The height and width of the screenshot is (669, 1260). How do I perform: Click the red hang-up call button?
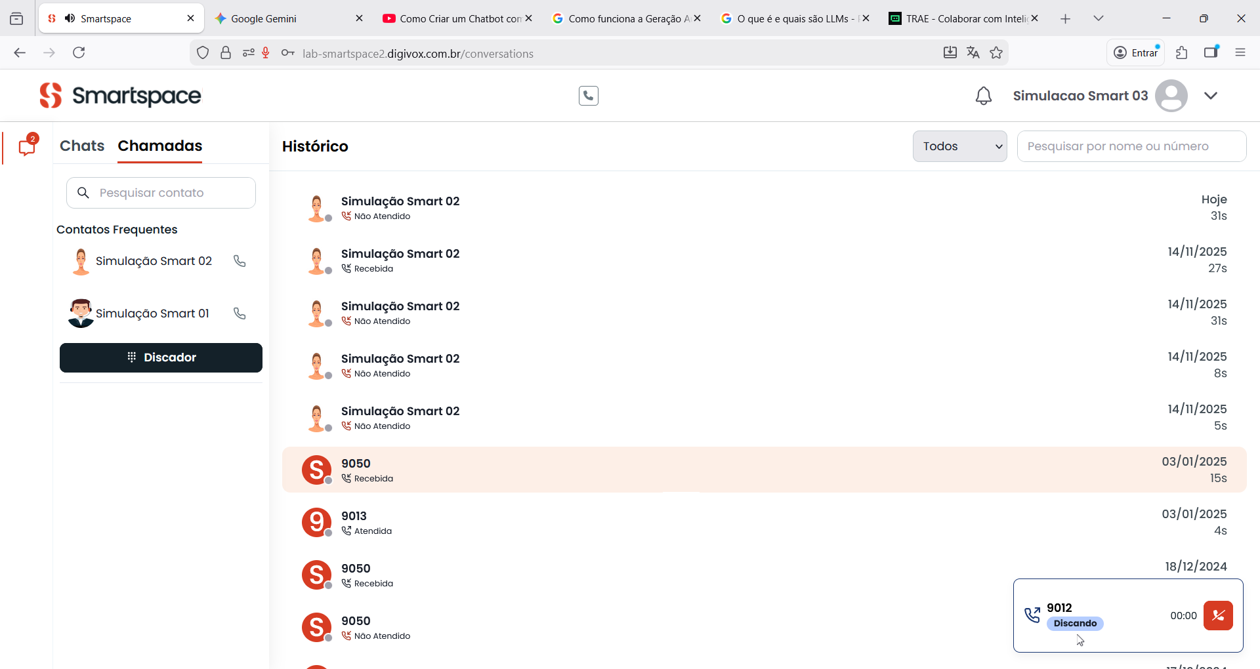coord(1218,615)
